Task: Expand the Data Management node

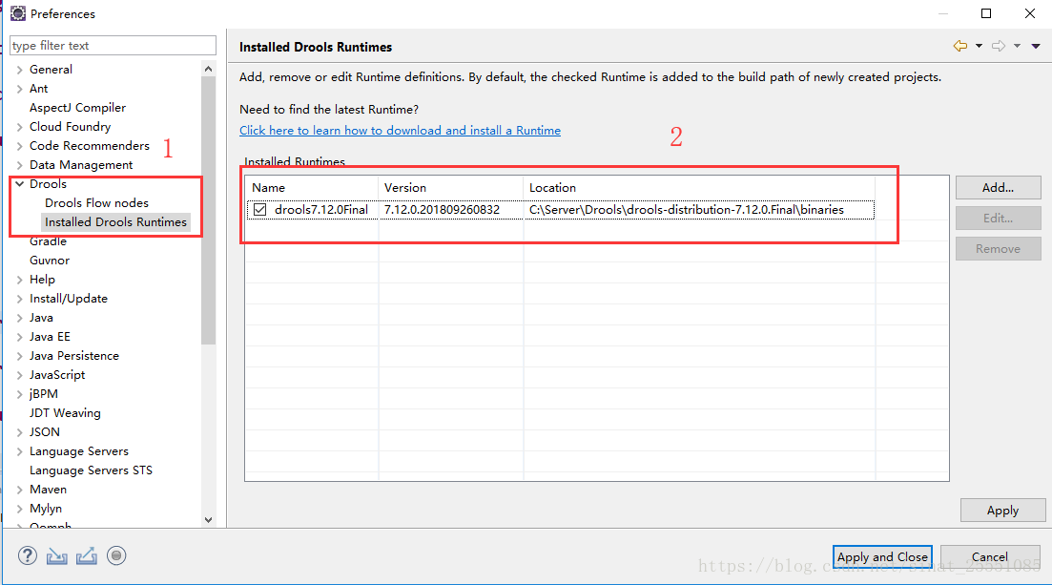Action: pos(19,165)
